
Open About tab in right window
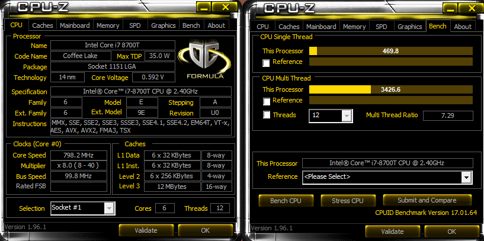click(463, 27)
